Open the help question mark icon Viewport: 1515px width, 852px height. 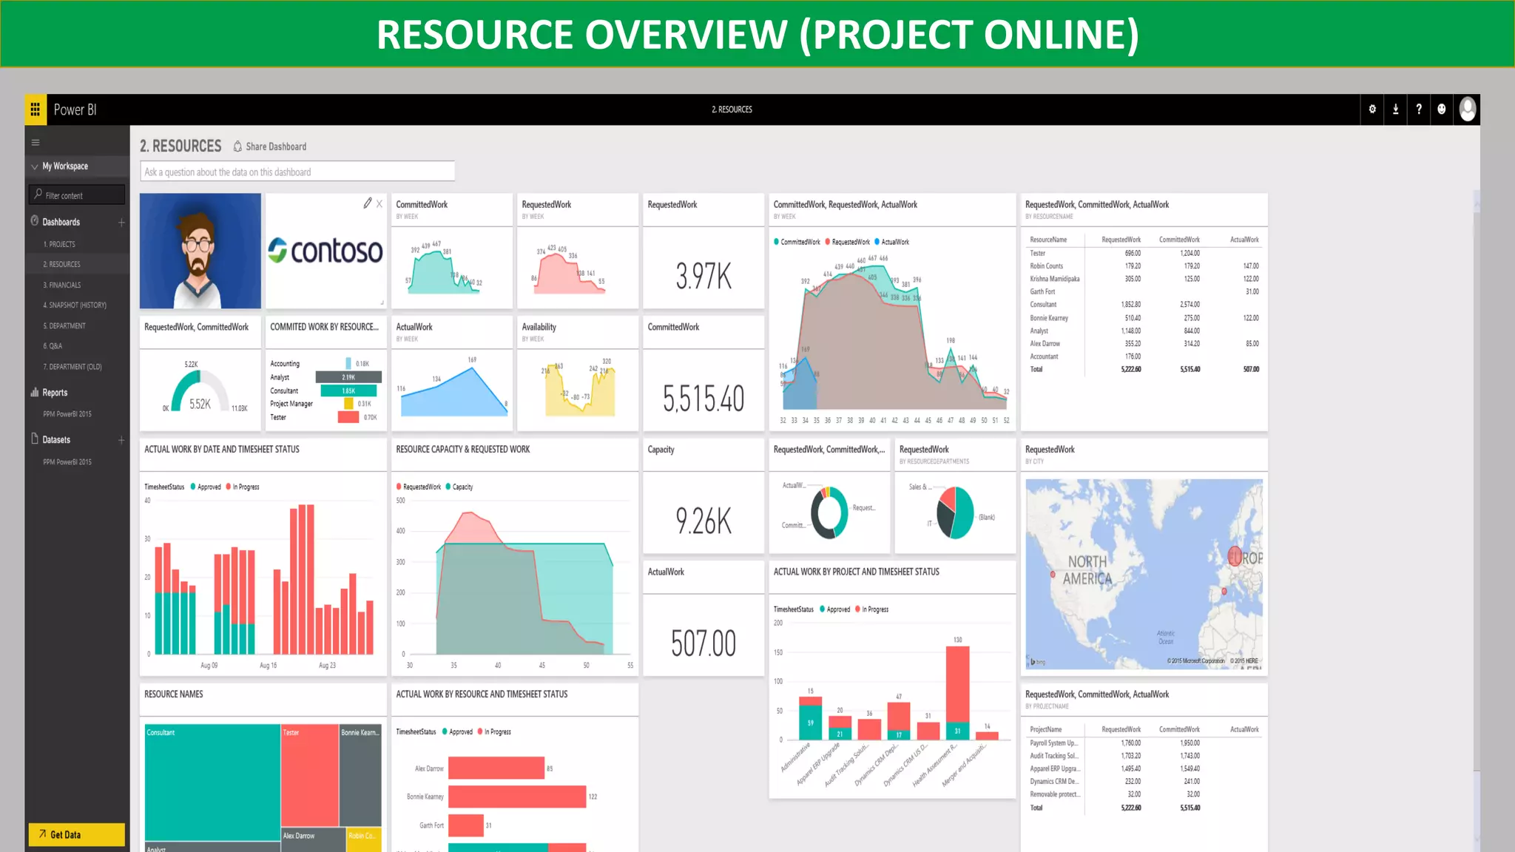(1419, 109)
